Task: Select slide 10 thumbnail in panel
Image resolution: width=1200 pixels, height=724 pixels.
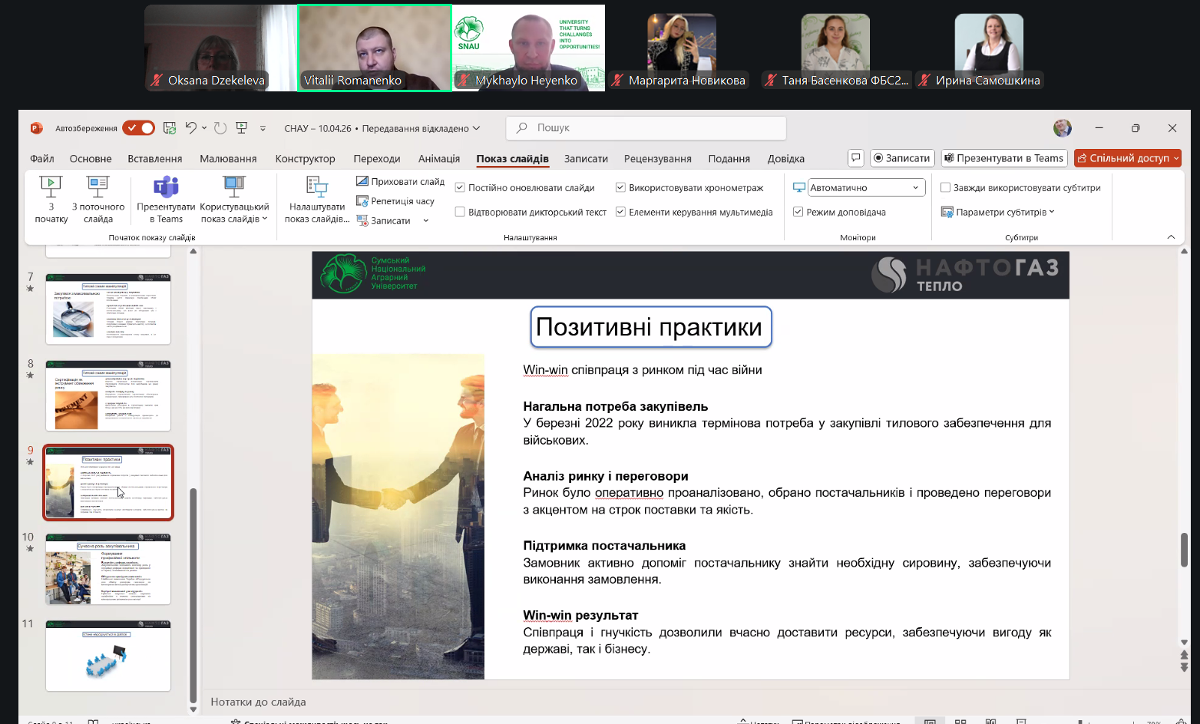Action: pos(108,569)
